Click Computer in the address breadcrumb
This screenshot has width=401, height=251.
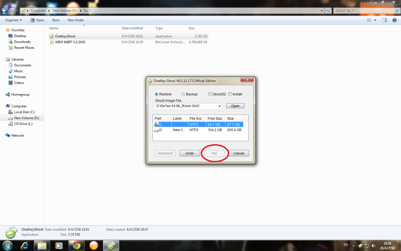point(38,11)
